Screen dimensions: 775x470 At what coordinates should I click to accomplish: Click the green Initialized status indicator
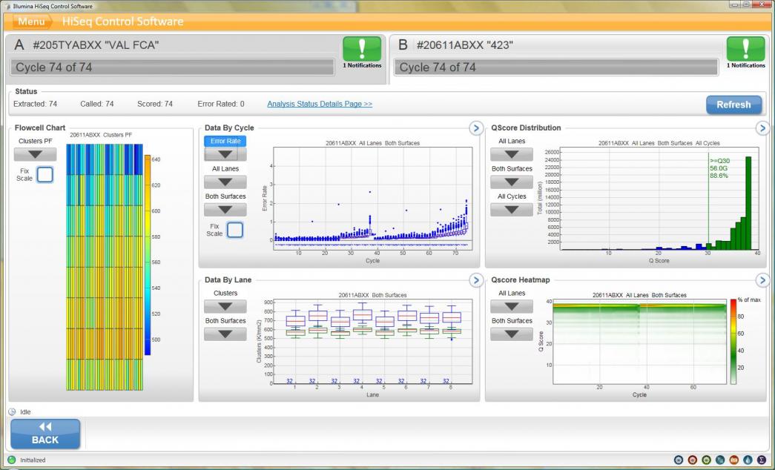(12, 460)
